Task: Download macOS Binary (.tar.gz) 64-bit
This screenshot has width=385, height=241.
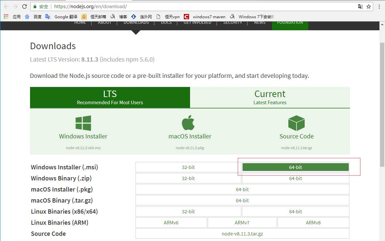Action: (242, 200)
